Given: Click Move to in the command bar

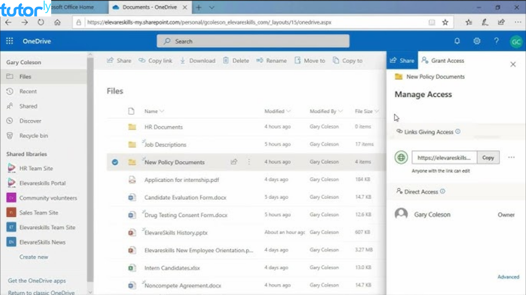Looking at the screenshot, I should click(x=310, y=61).
